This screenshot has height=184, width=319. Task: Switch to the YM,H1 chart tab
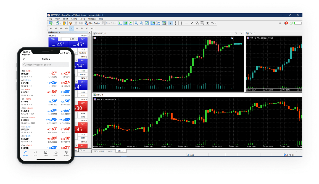pyautogui.click(x=110, y=151)
